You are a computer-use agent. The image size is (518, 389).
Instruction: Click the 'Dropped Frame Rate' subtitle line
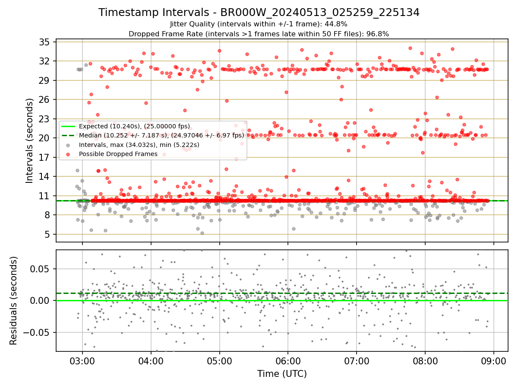pyautogui.click(x=259, y=34)
